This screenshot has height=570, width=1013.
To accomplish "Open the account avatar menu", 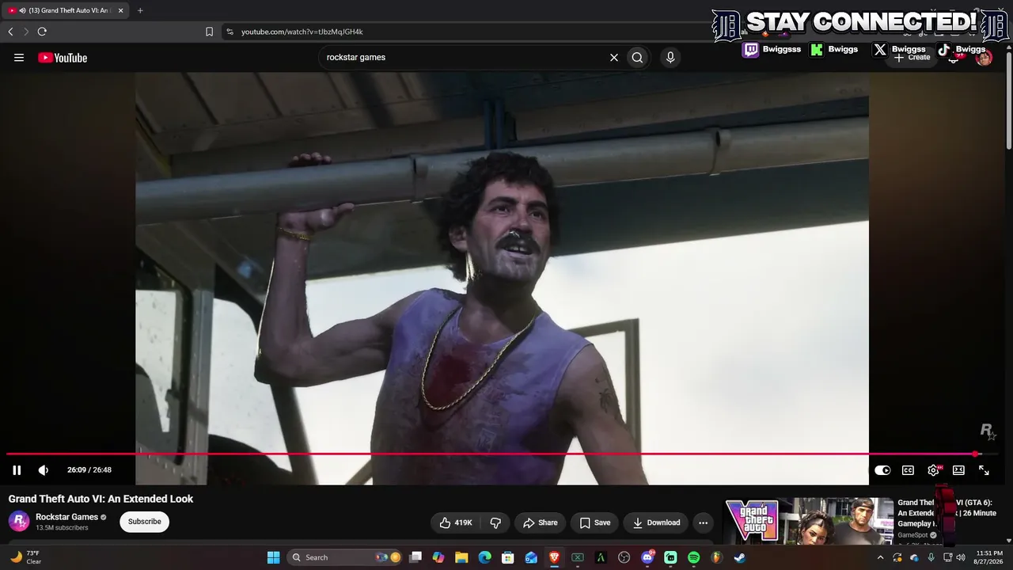I will pos(984,58).
